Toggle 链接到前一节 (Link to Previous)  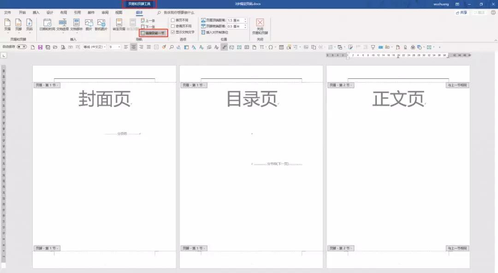[x=153, y=33]
